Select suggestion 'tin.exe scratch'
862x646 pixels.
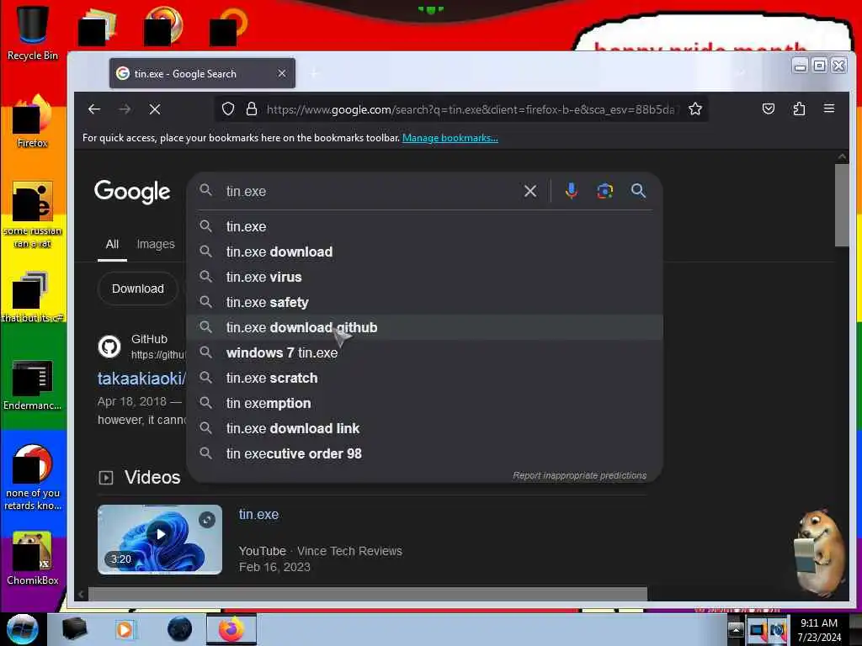(424, 378)
